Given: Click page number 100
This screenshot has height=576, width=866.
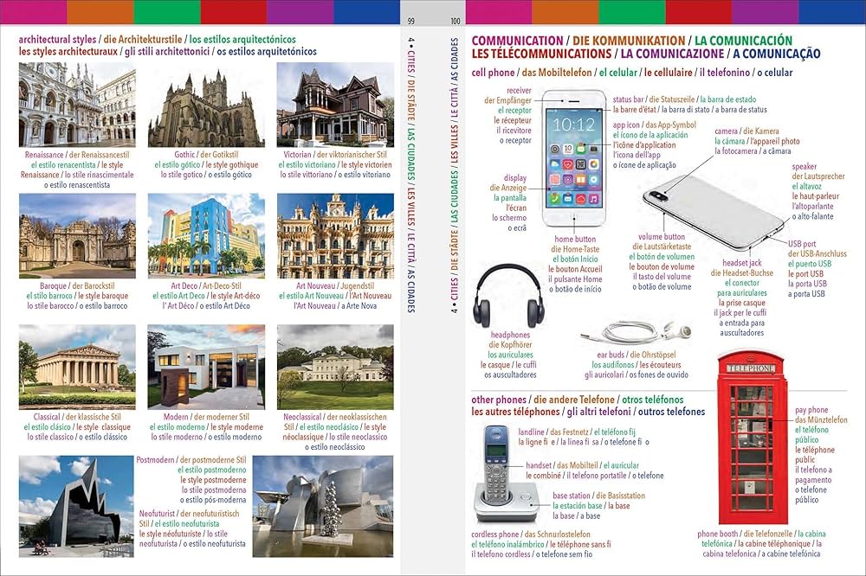Looking at the screenshot, I should click(456, 21).
